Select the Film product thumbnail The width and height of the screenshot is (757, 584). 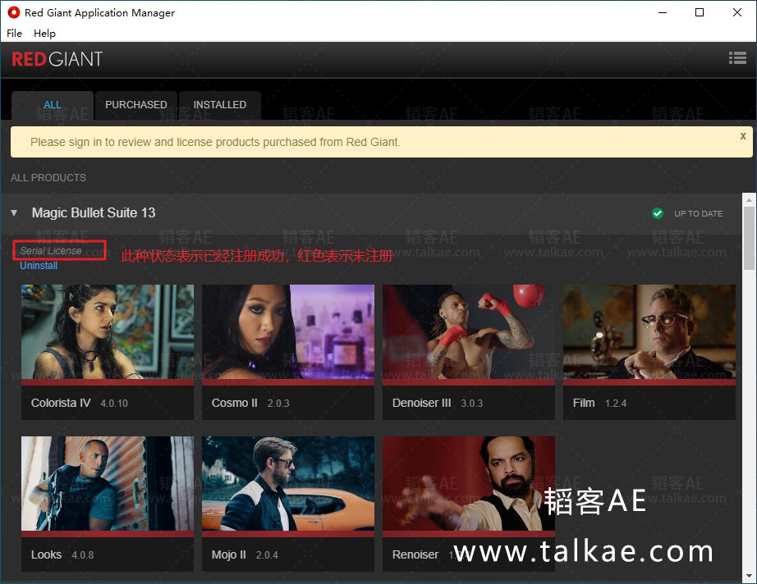[649, 332]
